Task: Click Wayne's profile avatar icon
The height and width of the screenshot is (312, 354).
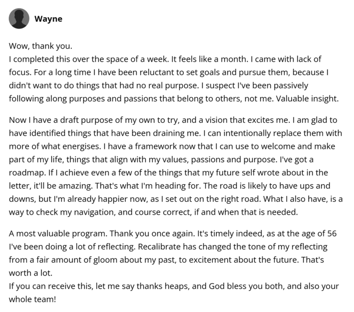Action: (x=19, y=19)
